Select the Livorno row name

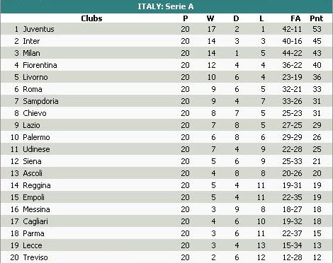[x=35, y=77]
